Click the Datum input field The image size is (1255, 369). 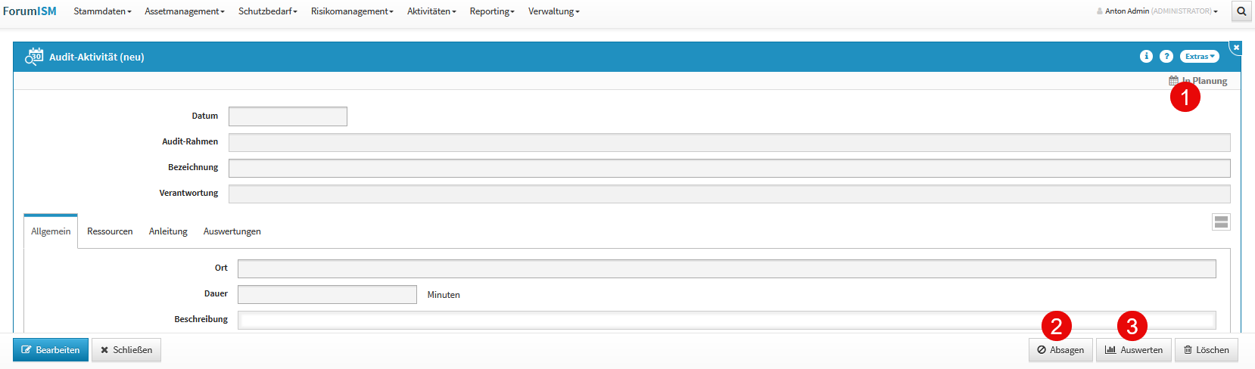[288, 116]
